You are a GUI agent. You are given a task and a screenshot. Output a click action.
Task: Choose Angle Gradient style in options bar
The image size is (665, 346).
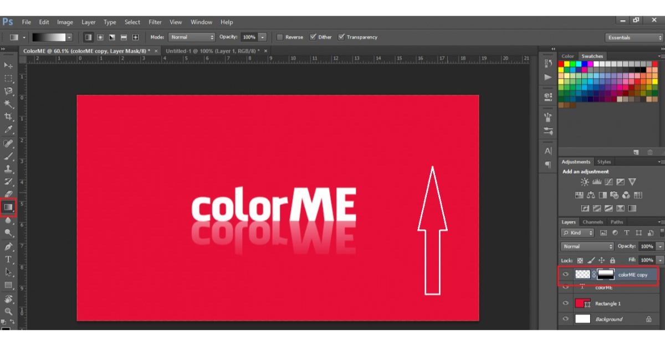[x=112, y=37]
